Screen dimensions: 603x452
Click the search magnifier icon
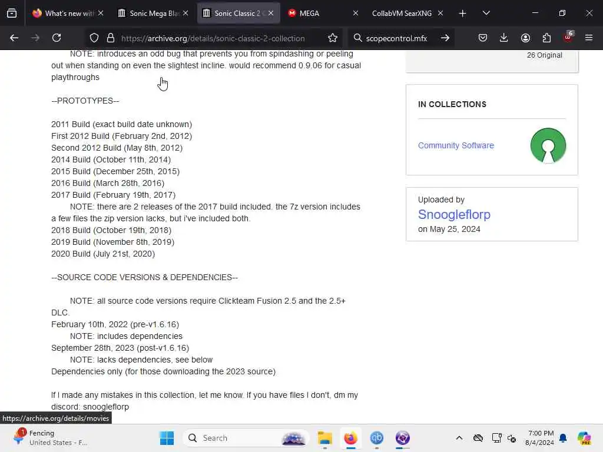(x=357, y=38)
